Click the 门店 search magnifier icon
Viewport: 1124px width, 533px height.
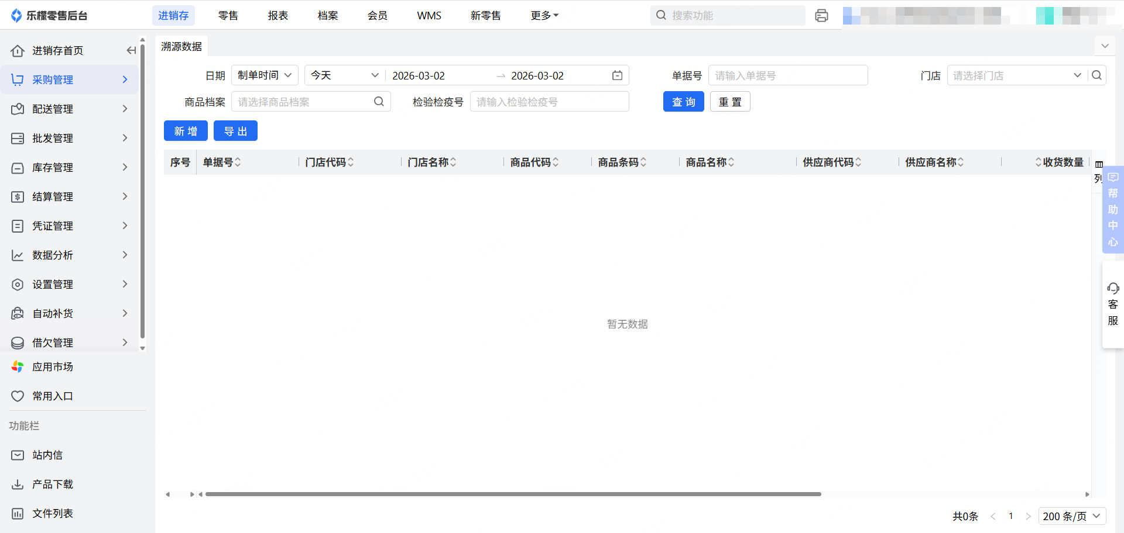coord(1096,75)
